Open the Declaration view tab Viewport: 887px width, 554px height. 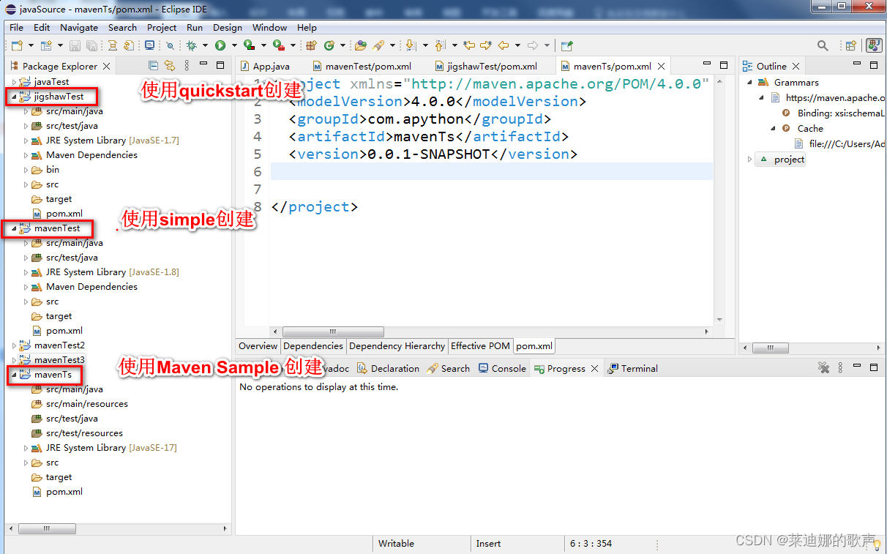click(x=388, y=368)
